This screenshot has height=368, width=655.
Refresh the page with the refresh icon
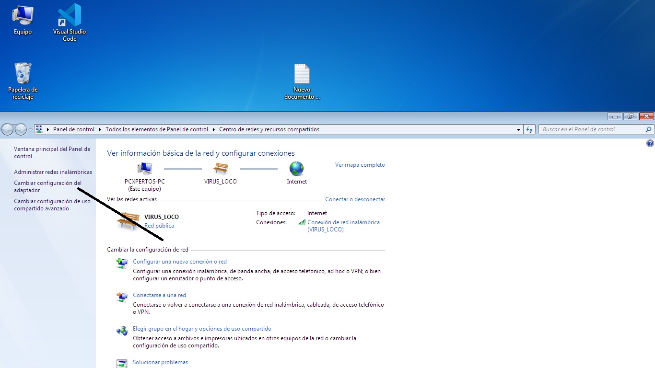[529, 129]
